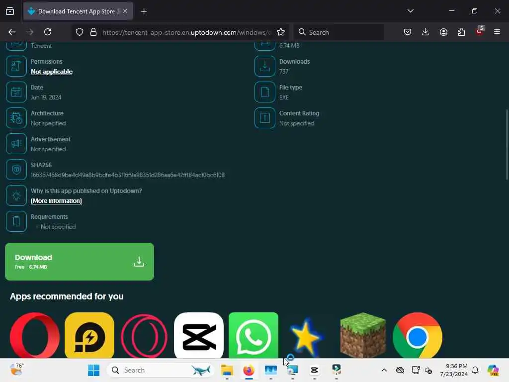Open the CapCut app thumbnail
The height and width of the screenshot is (382, 509).
click(x=199, y=335)
